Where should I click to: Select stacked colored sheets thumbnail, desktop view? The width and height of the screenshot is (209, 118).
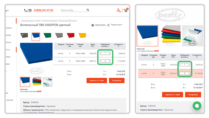pos(37,82)
